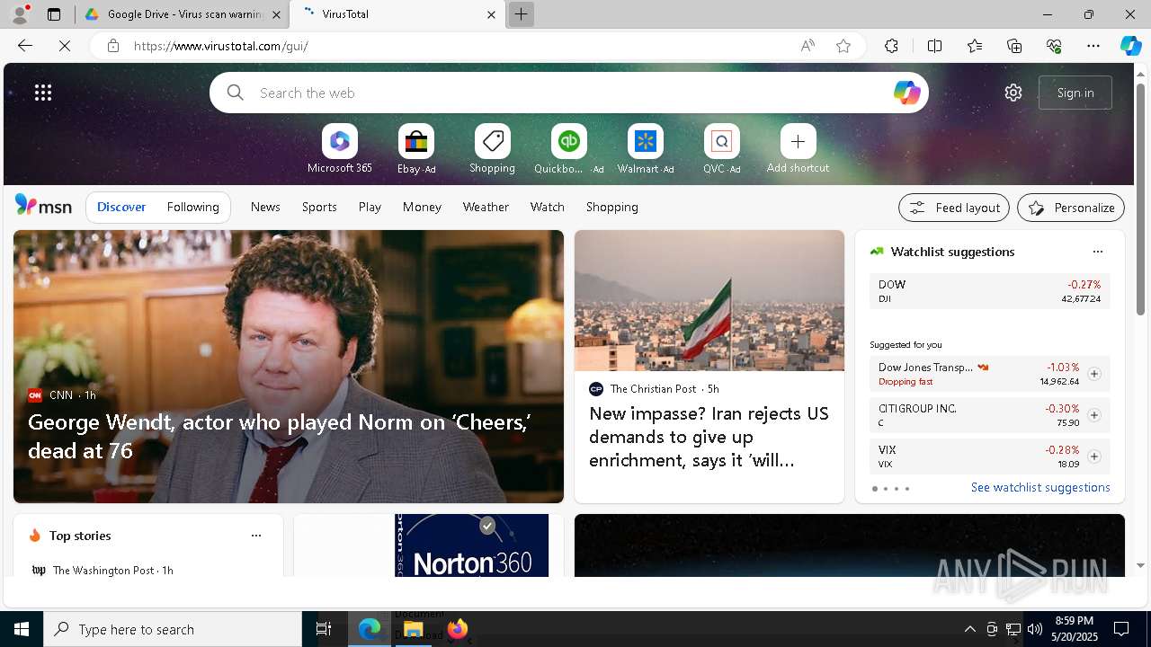
Task: Select the Discover feed tab
Action: (x=121, y=207)
